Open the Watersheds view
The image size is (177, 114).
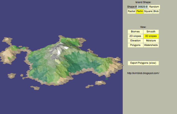(x=151, y=45)
